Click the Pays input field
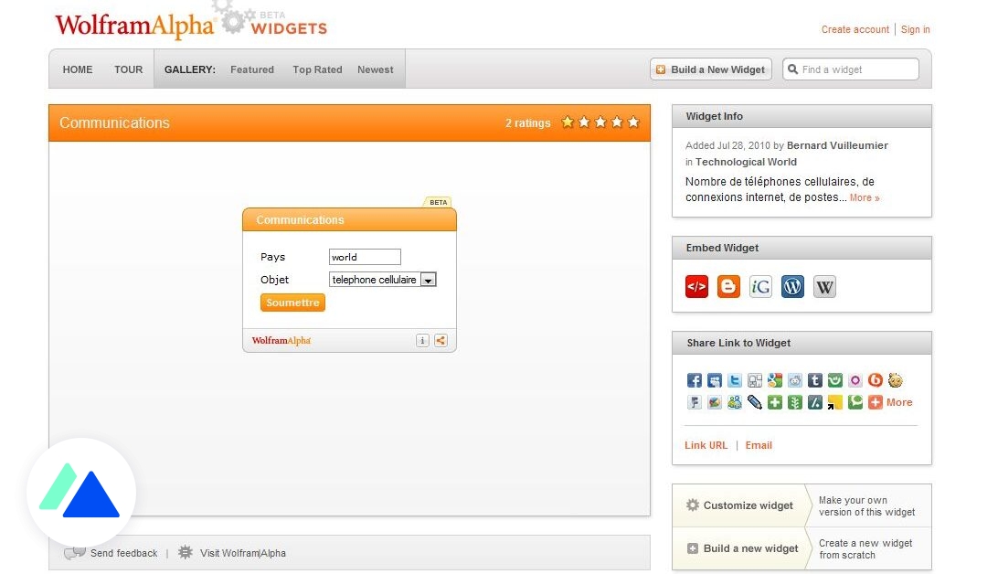 tap(365, 257)
